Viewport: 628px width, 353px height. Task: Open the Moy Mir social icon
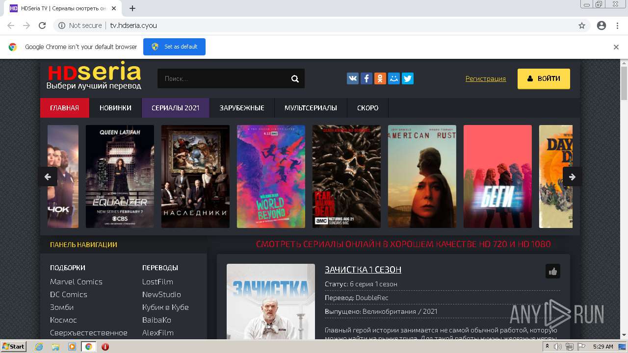click(394, 78)
